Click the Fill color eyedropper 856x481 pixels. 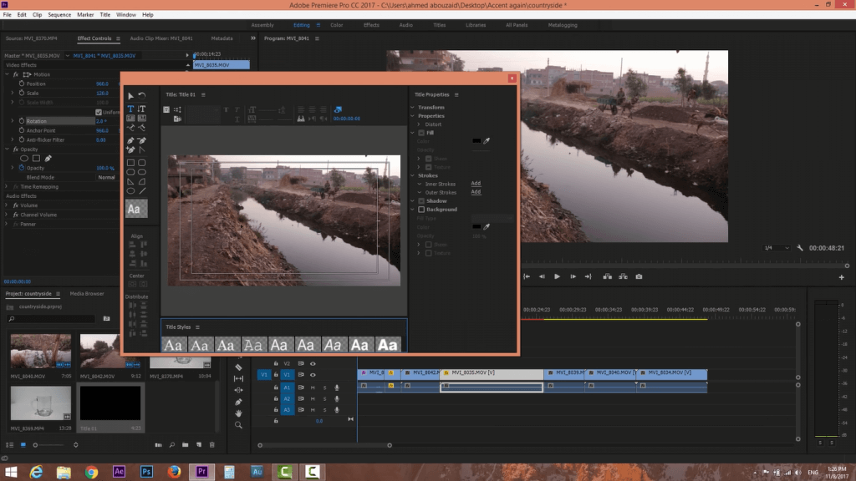tap(487, 140)
